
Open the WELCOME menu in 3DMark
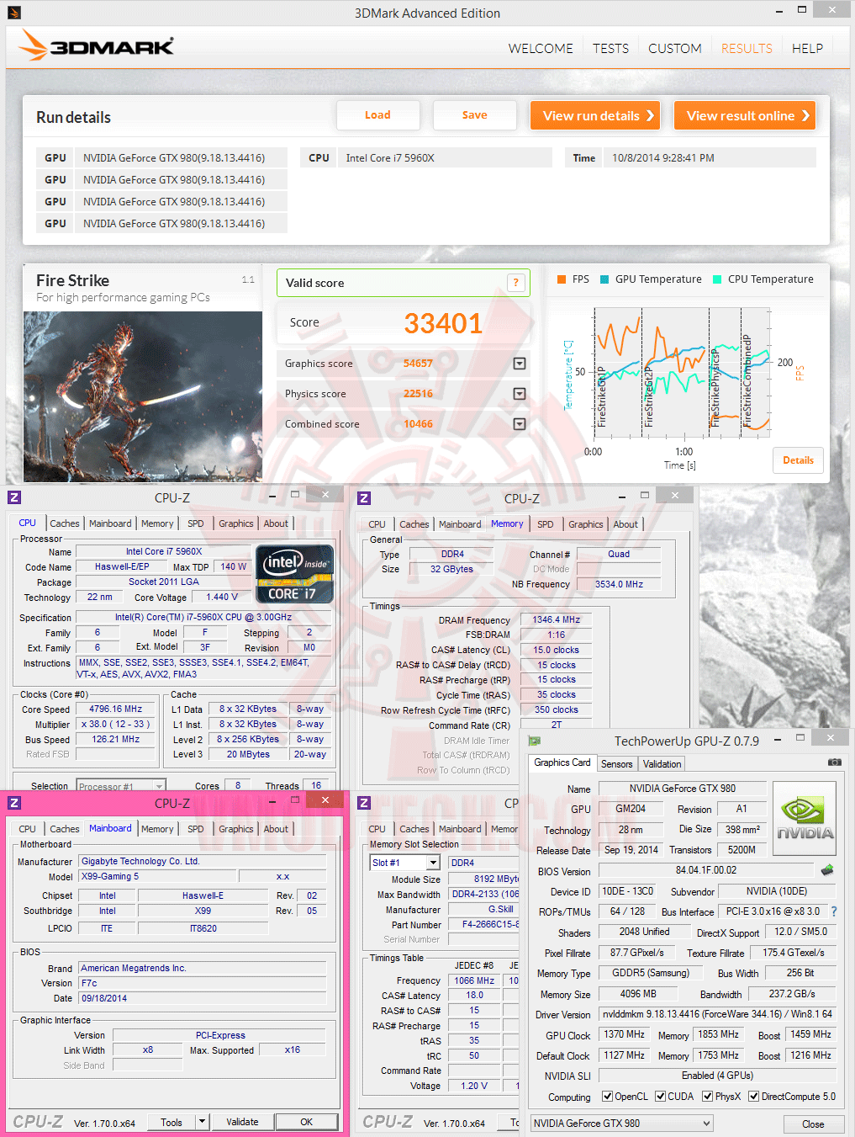pos(541,49)
